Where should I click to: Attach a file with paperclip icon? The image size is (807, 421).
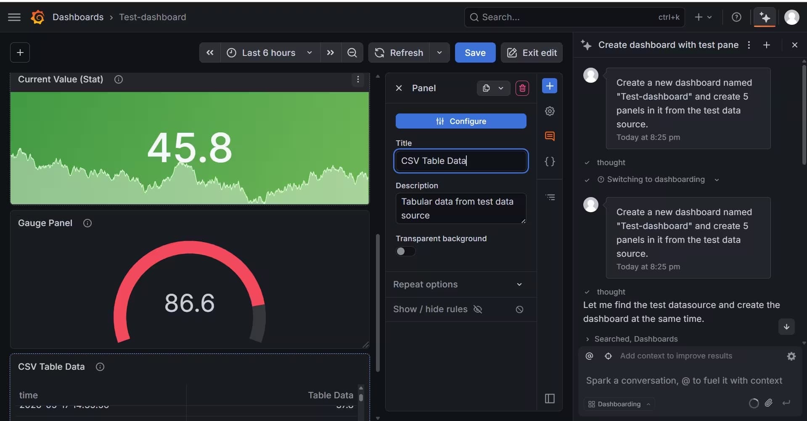pyautogui.click(x=769, y=403)
